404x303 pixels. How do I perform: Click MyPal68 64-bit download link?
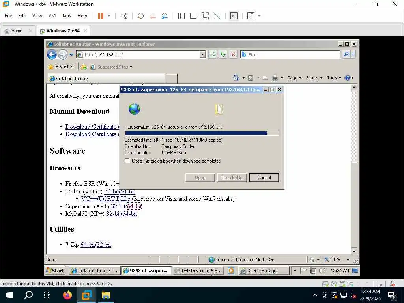pyautogui.click(x=129, y=214)
